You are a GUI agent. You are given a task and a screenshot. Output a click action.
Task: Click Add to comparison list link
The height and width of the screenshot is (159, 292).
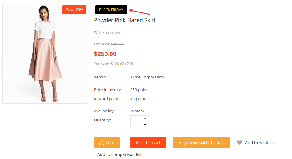(x=119, y=154)
